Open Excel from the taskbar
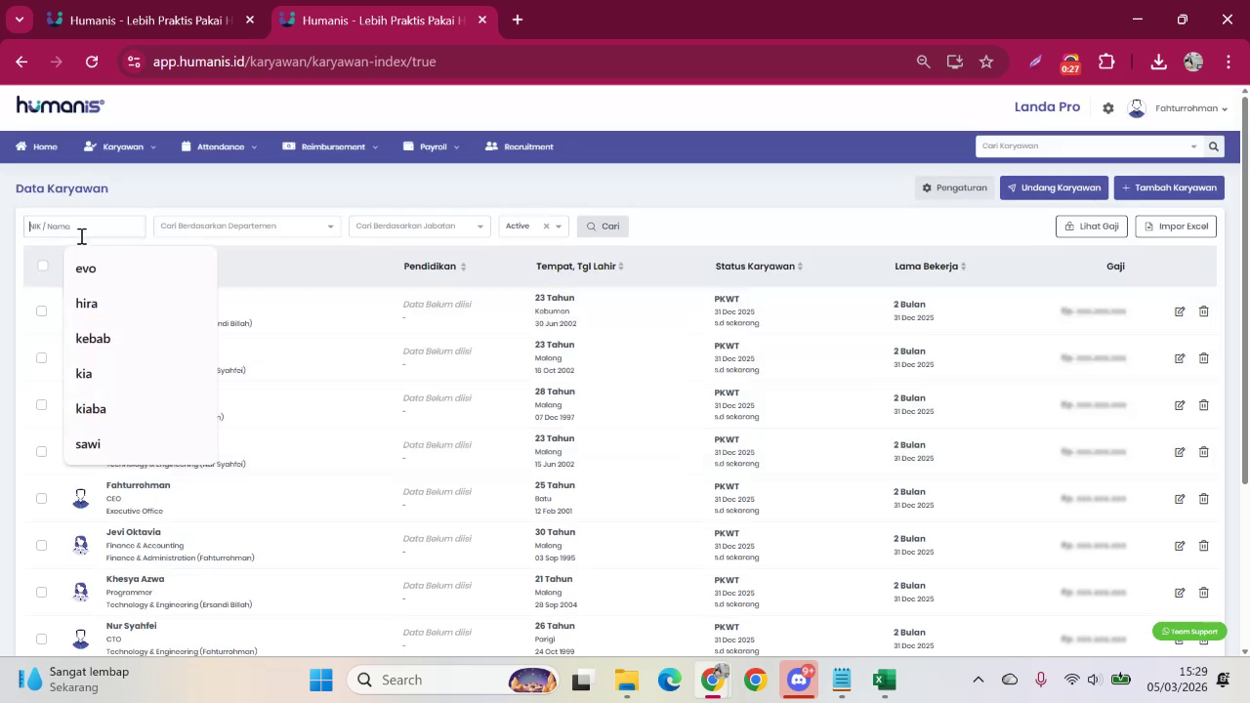This screenshot has width=1250, height=703. pyautogui.click(x=885, y=680)
